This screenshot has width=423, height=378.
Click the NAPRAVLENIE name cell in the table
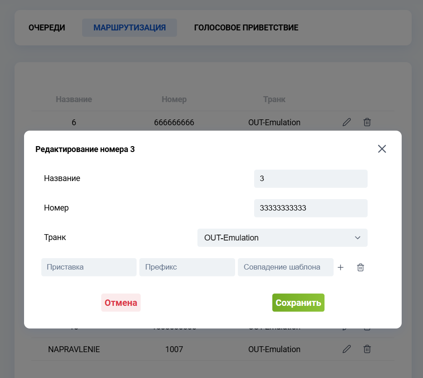click(x=74, y=349)
